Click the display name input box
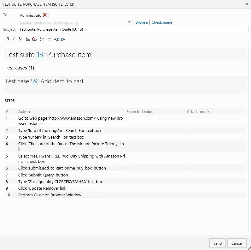251x250 pixels. [x=73, y=22]
